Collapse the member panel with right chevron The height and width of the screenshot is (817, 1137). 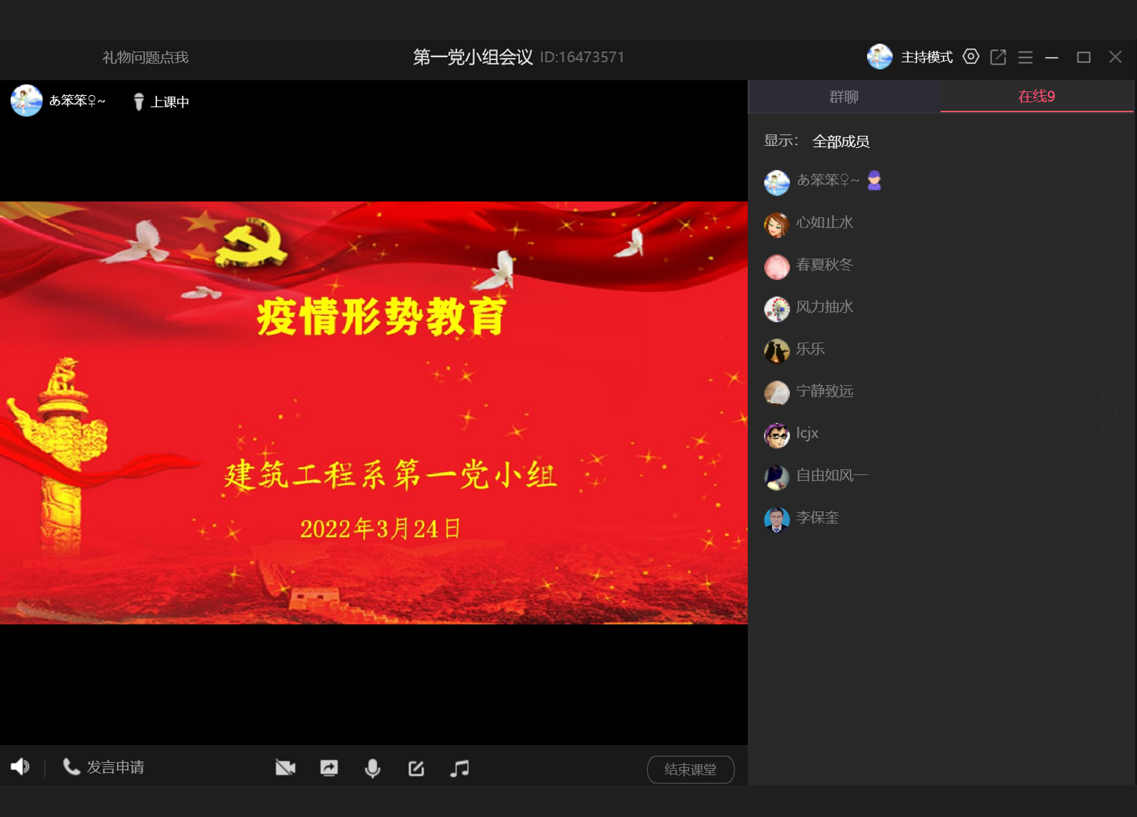click(x=1109, y=413)
